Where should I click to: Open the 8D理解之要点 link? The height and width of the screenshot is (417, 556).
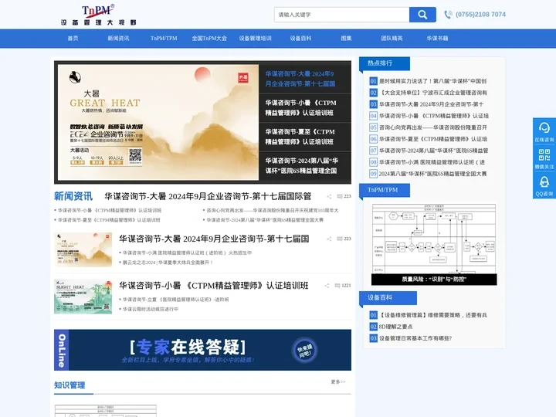[x=395, y=327]
